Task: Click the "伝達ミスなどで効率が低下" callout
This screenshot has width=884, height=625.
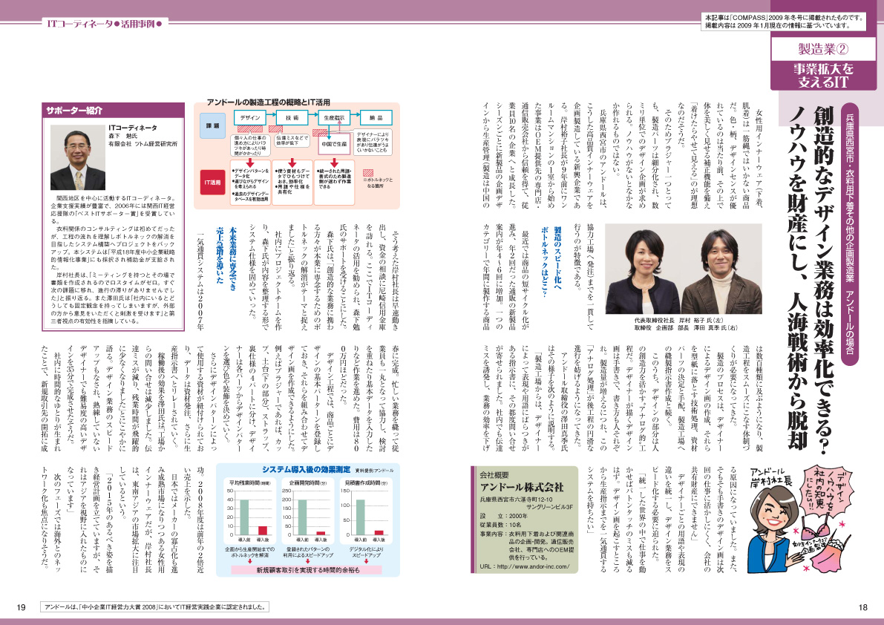Action: [292, 141]
